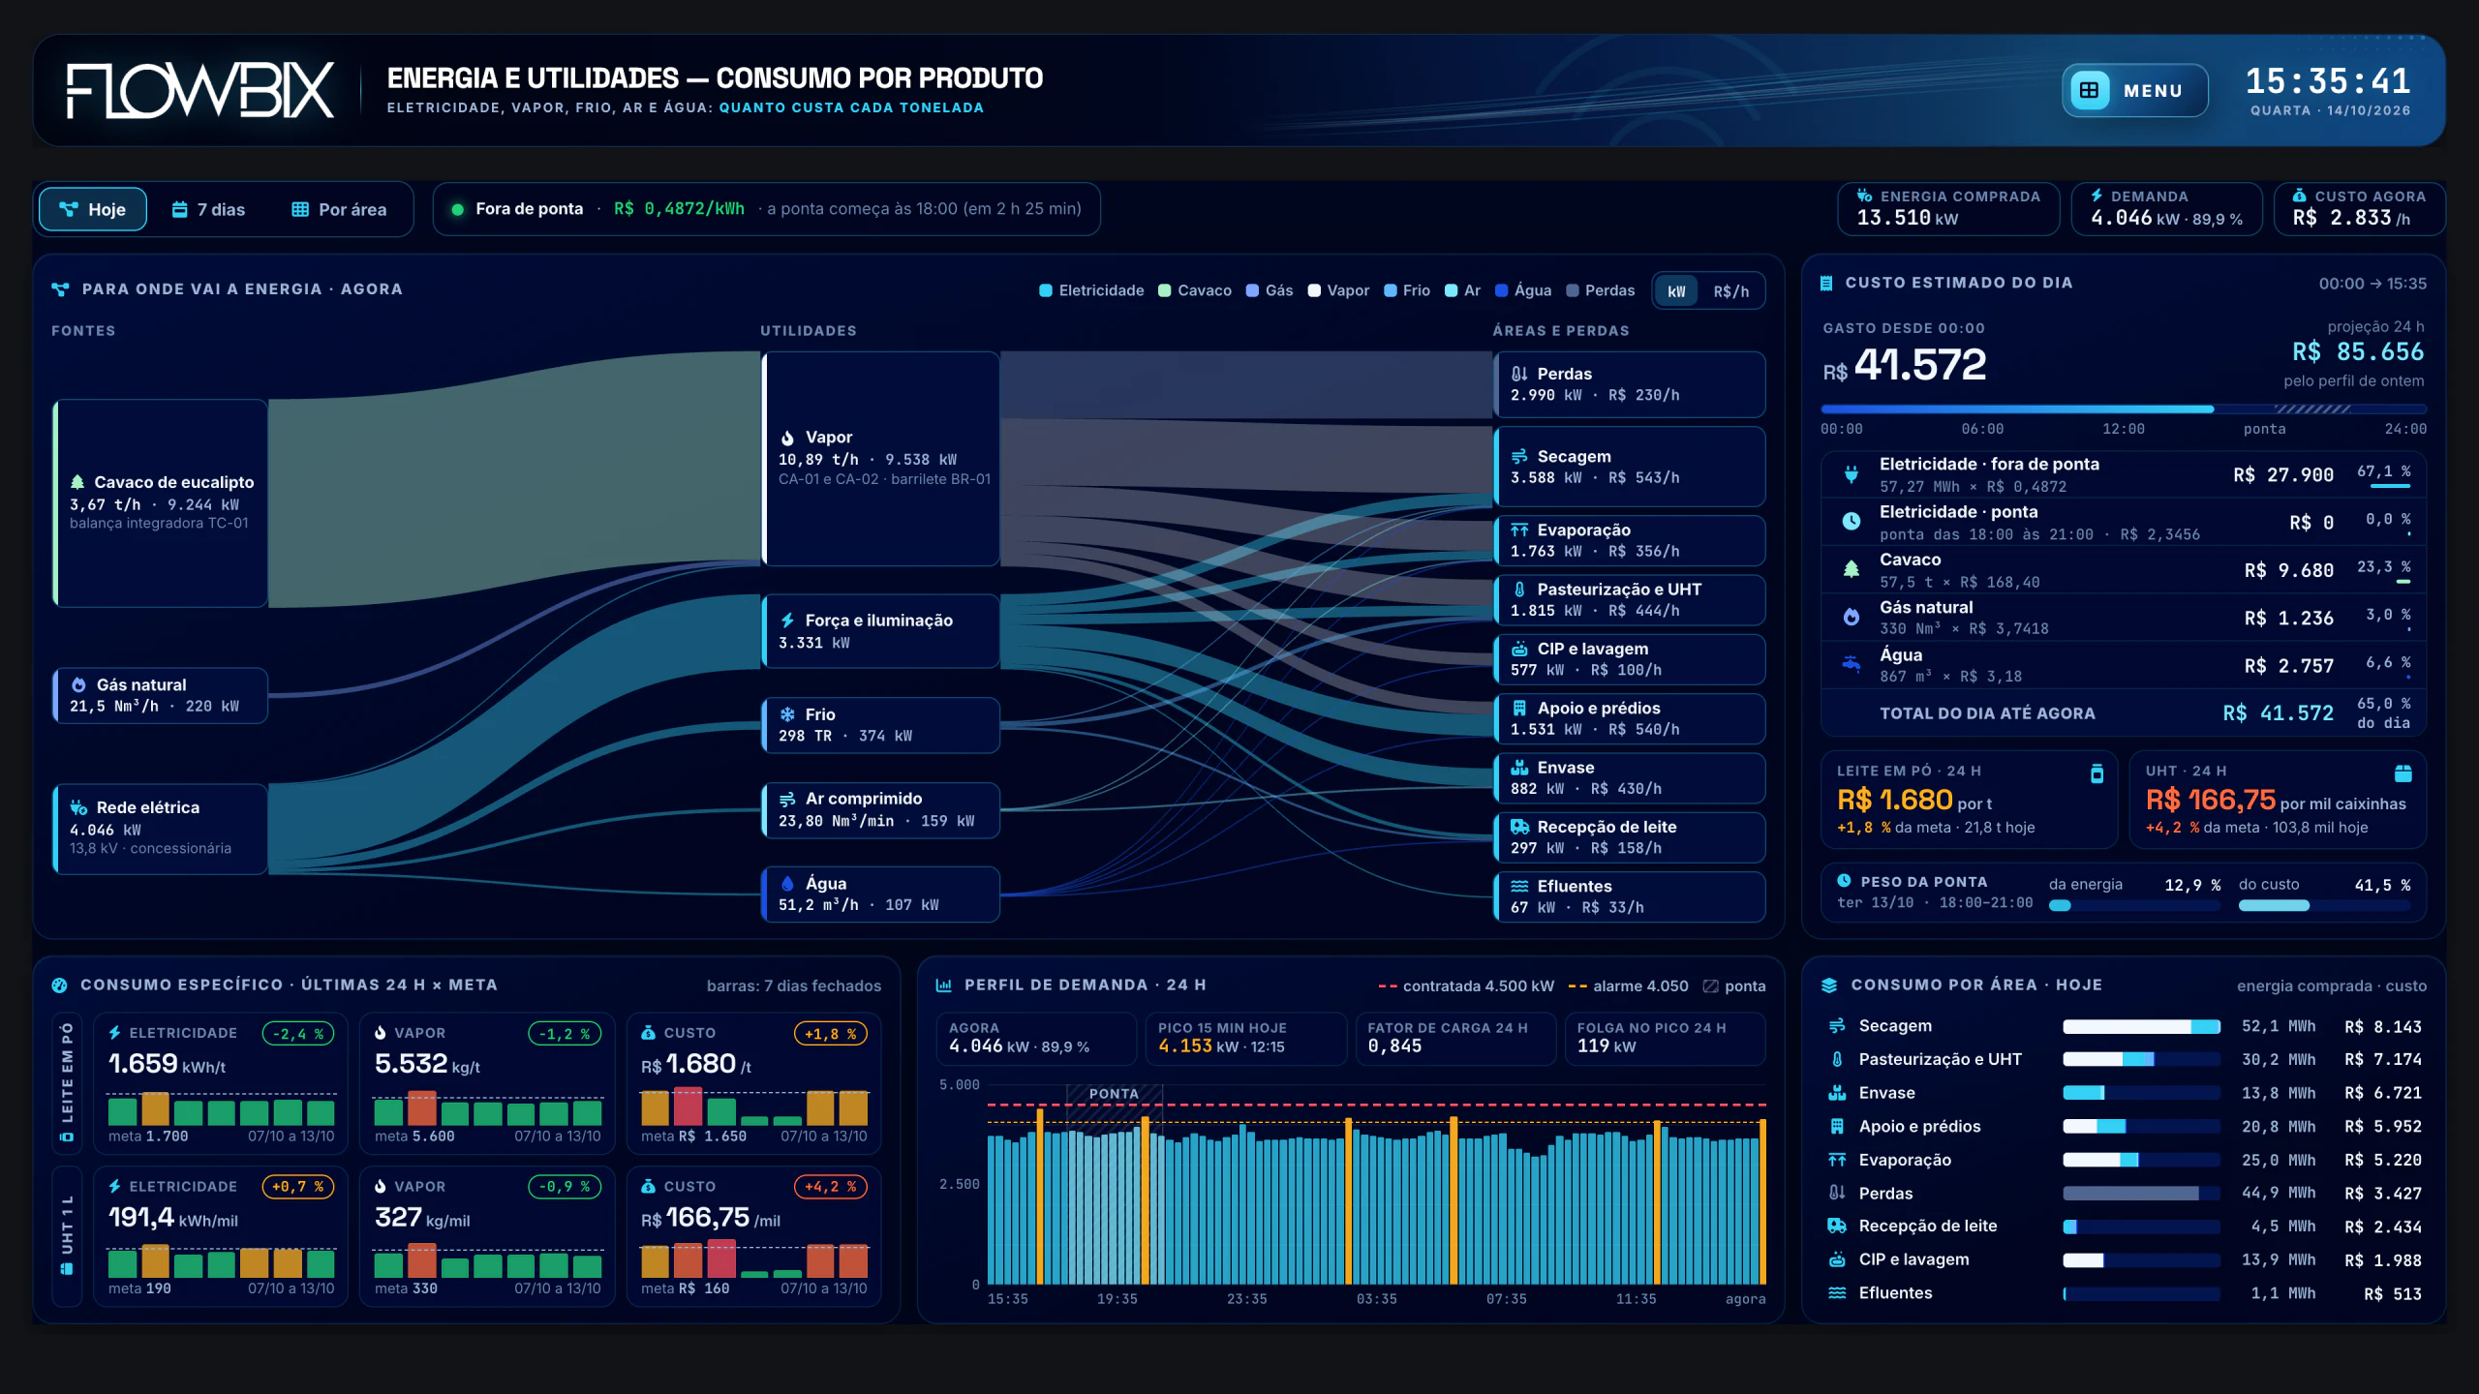Click the Custo estimado do dia receipt icon
Viewport: 2479px width, 1394px height.
tap(1826, 283)
